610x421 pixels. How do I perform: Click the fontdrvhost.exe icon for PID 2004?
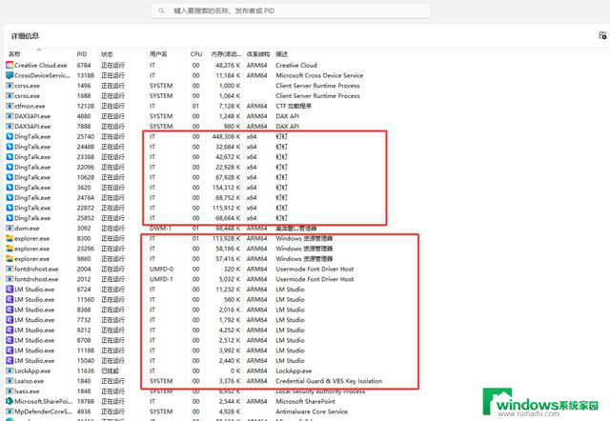point(10,269)
